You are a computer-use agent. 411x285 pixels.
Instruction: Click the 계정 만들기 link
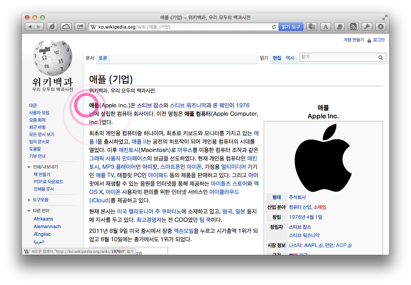pyautogui.click(x=354, y=40)
